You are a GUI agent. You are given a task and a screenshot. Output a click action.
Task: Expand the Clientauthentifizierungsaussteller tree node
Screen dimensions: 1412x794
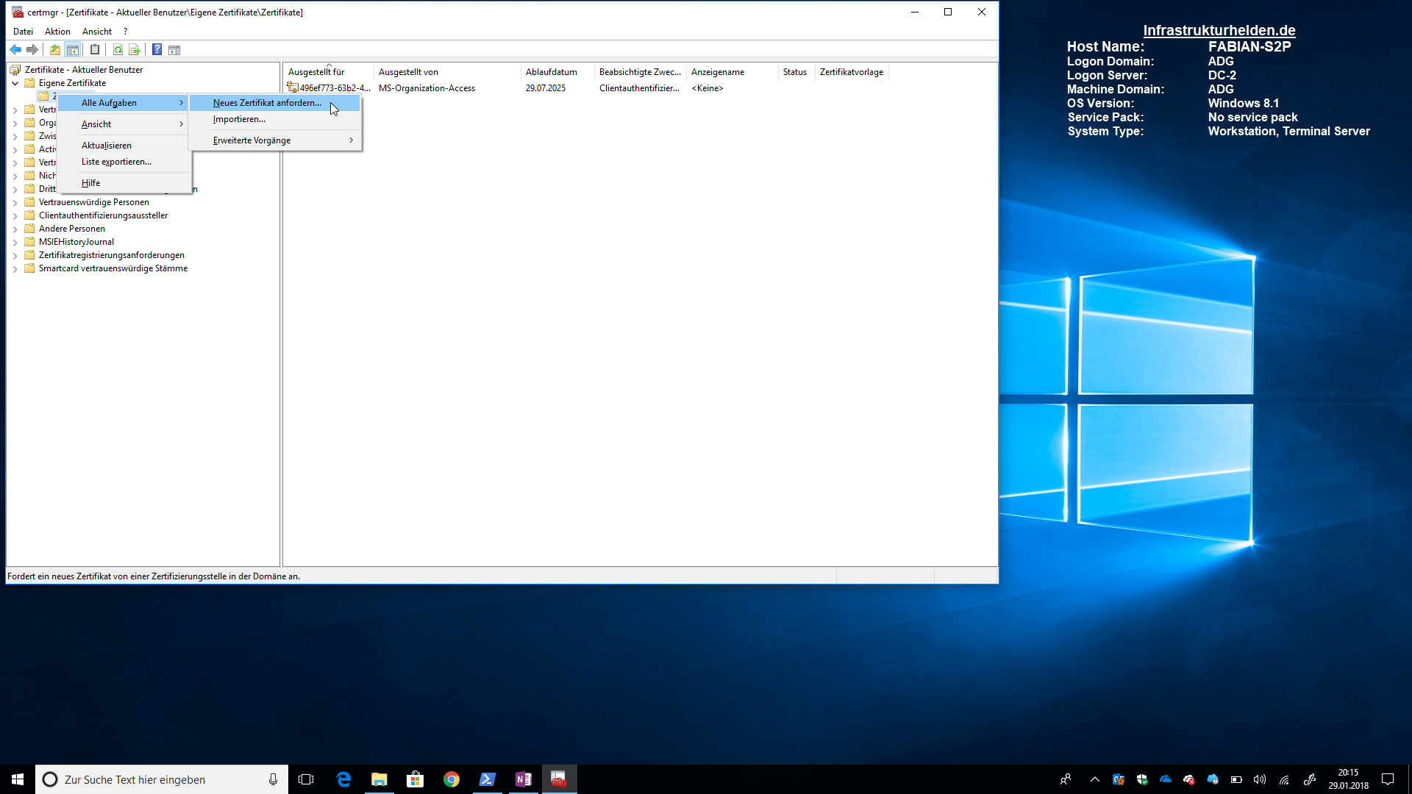pos(15,215)
